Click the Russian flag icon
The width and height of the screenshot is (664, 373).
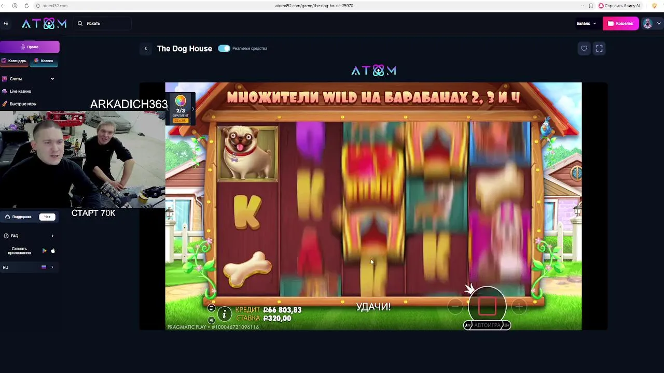tap(44, 267)
